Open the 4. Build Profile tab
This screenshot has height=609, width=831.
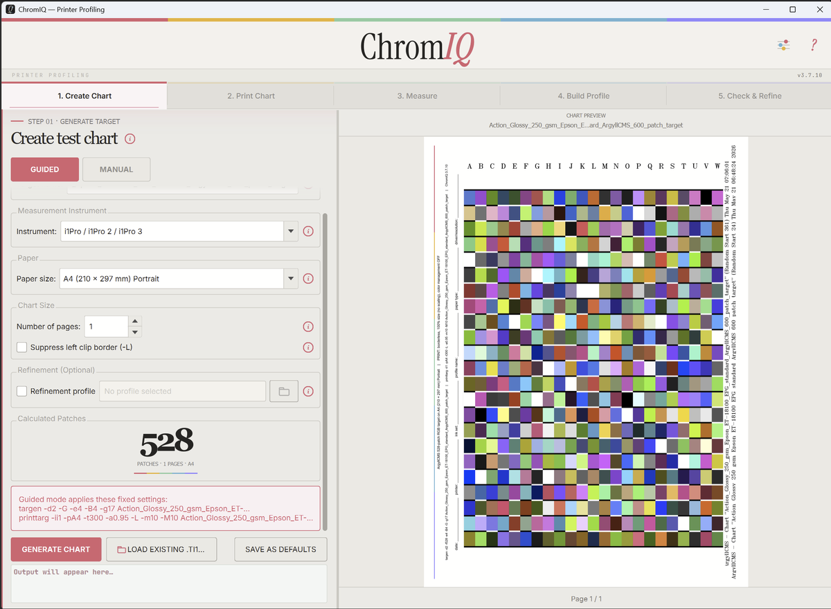pyautogui.click(x=583, y=96)
